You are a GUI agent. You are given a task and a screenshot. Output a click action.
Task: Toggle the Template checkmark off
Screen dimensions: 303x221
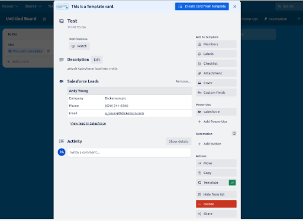232,183
